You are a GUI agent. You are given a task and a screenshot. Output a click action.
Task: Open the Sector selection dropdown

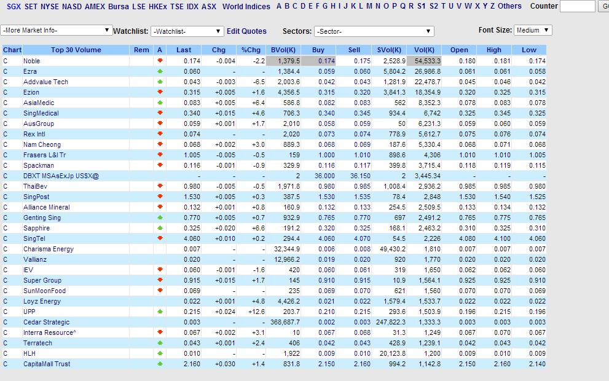point(374,31)
